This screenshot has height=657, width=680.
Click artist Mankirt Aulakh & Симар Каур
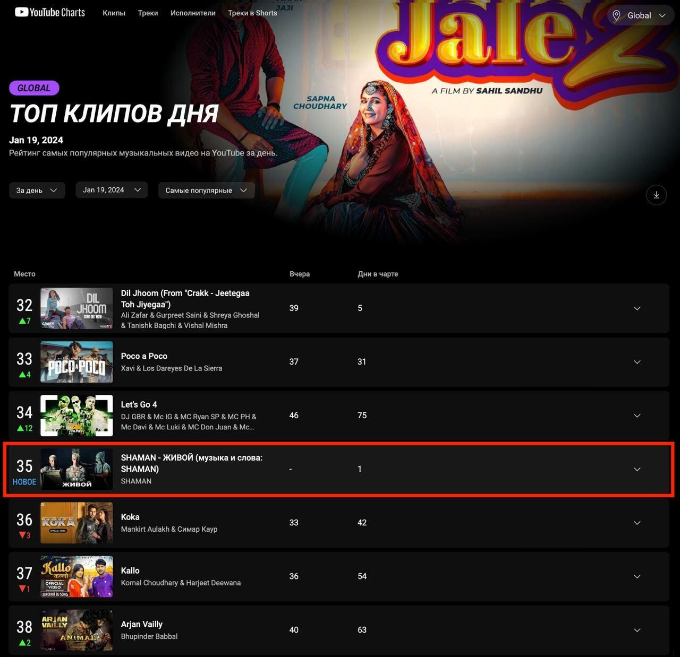coord(169,529)
